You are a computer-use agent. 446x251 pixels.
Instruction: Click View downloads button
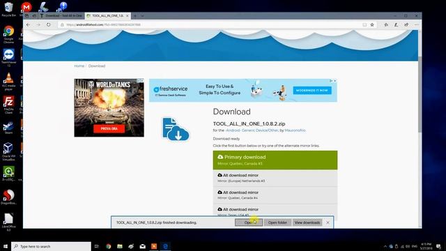pos(307,222)
